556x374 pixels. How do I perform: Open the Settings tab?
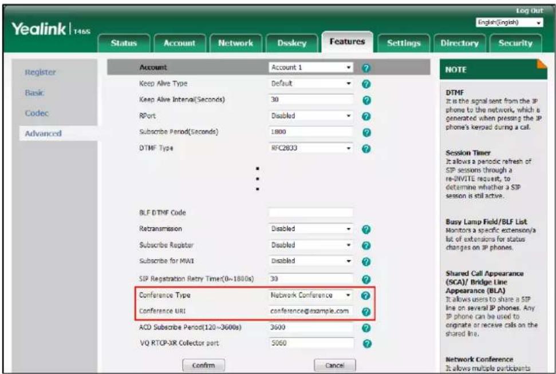click(x=404, y=43)
